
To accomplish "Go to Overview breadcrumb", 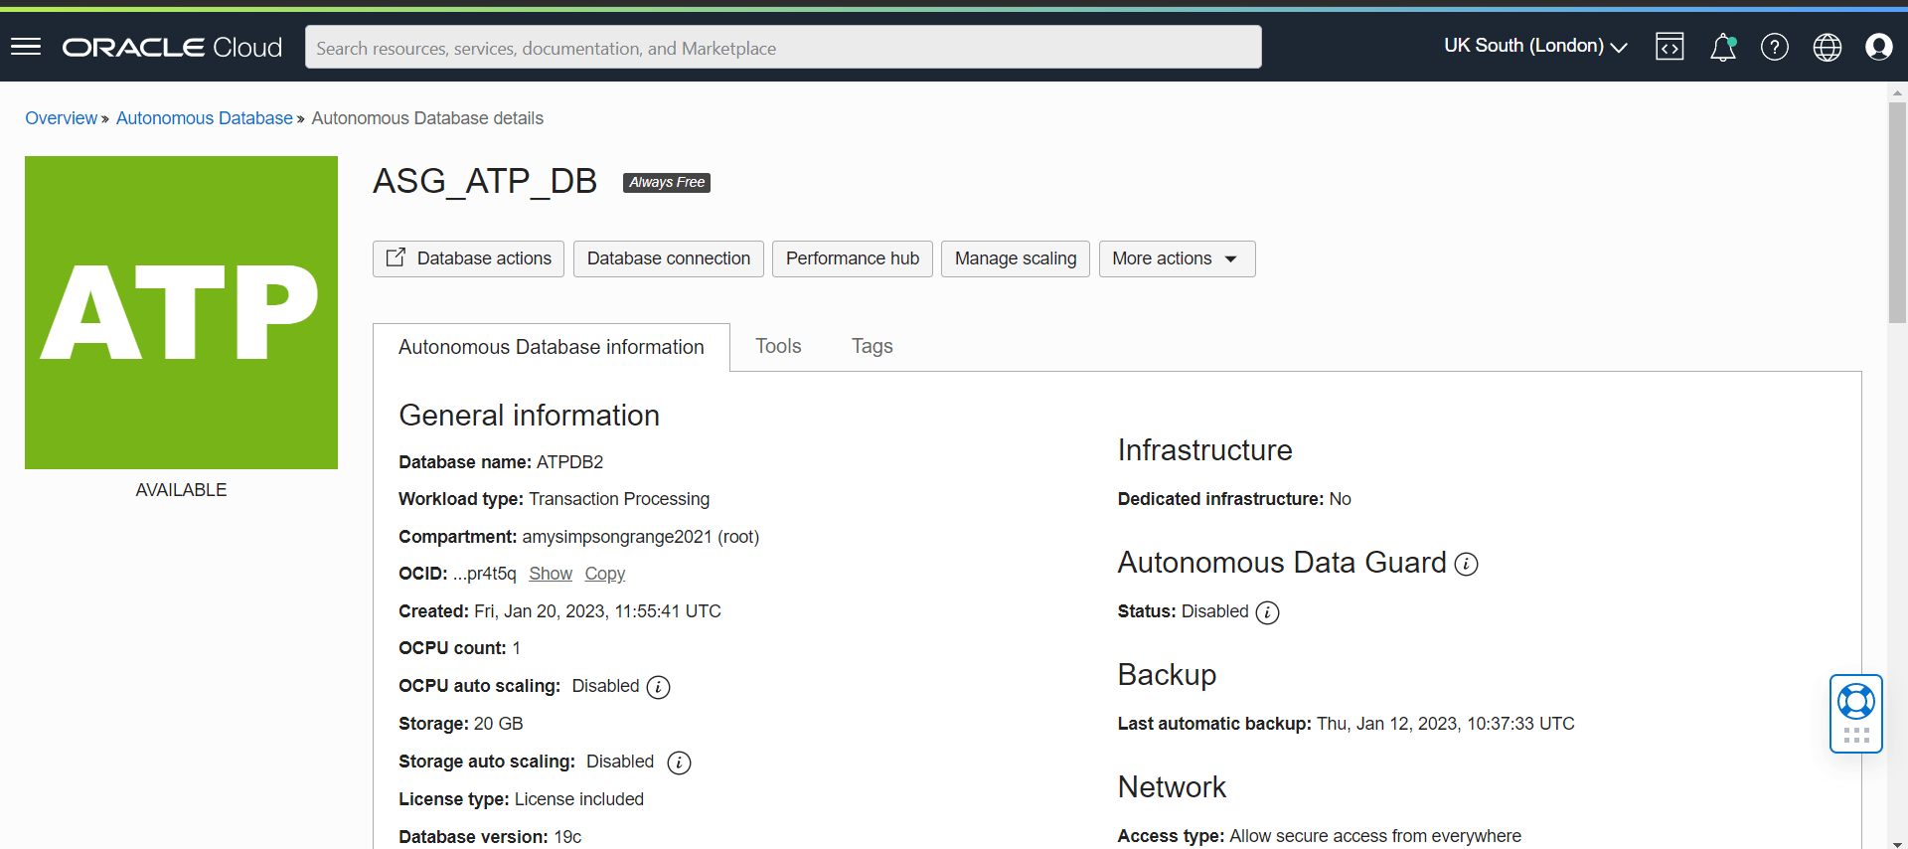I will tap(61, 118).
